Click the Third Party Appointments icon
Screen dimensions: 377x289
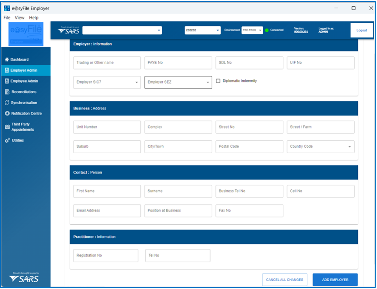coord(7,127)
